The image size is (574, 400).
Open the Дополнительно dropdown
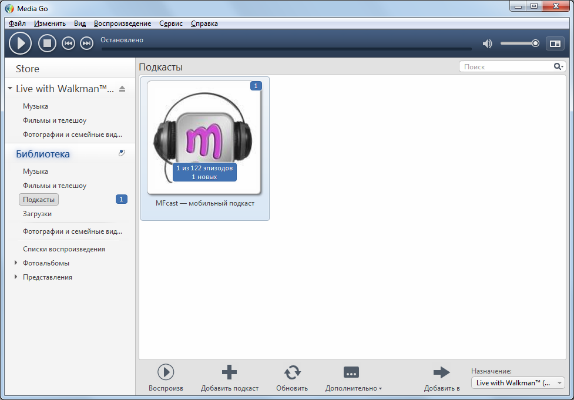tap(354, 378)
